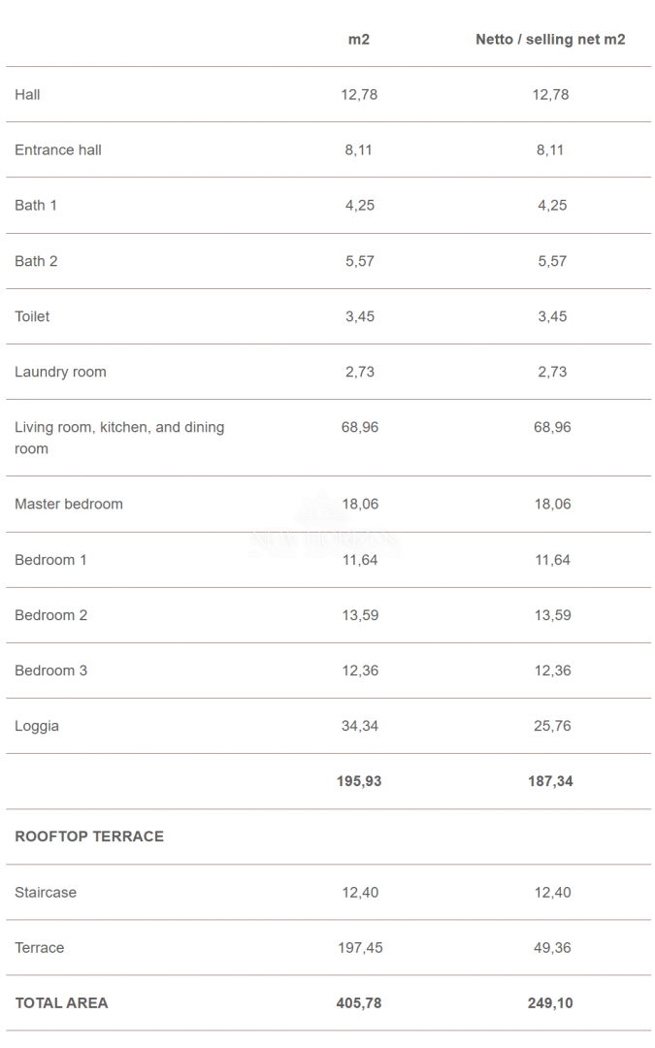Select the 'Bedroom 3' row label
The width and height of the screenshot is (655, 1048).
pos(50,671)
